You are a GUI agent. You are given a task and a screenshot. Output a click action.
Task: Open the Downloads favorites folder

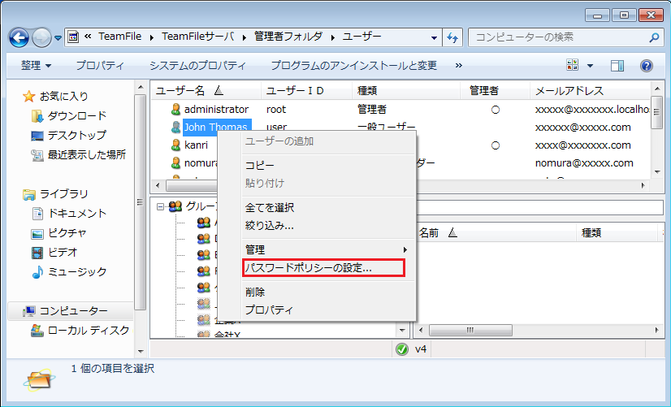pyautogui.click(x=76, y=116)
